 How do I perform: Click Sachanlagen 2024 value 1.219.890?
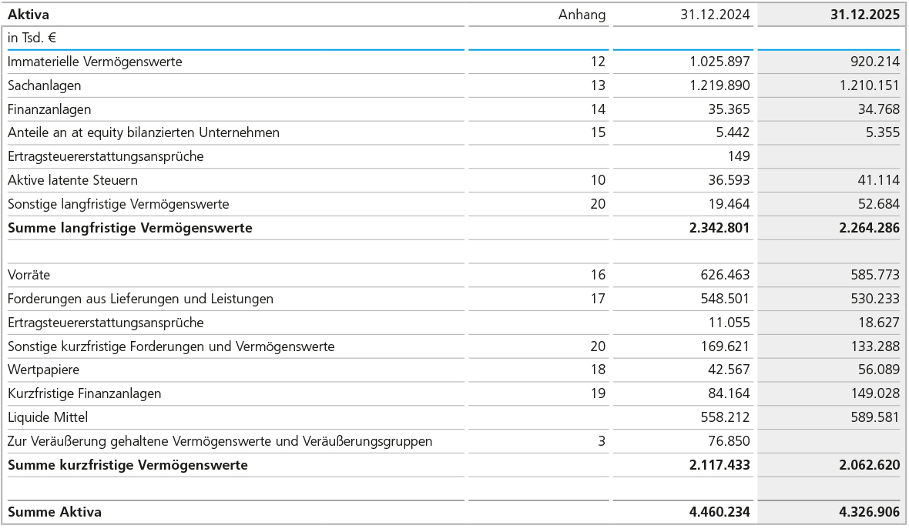click(x=719, y=85)
